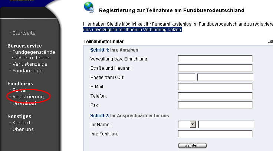273x151 pixels.
Task: Open the Startseite menu item
Action: tap(24, 33)
